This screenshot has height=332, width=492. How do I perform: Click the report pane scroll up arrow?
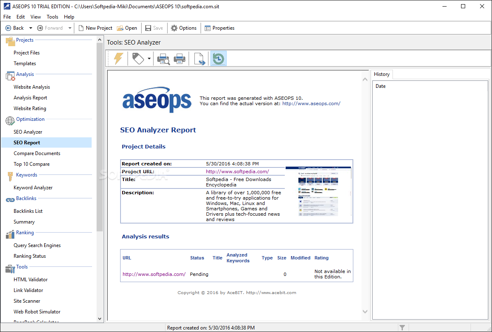pos(365,80)
